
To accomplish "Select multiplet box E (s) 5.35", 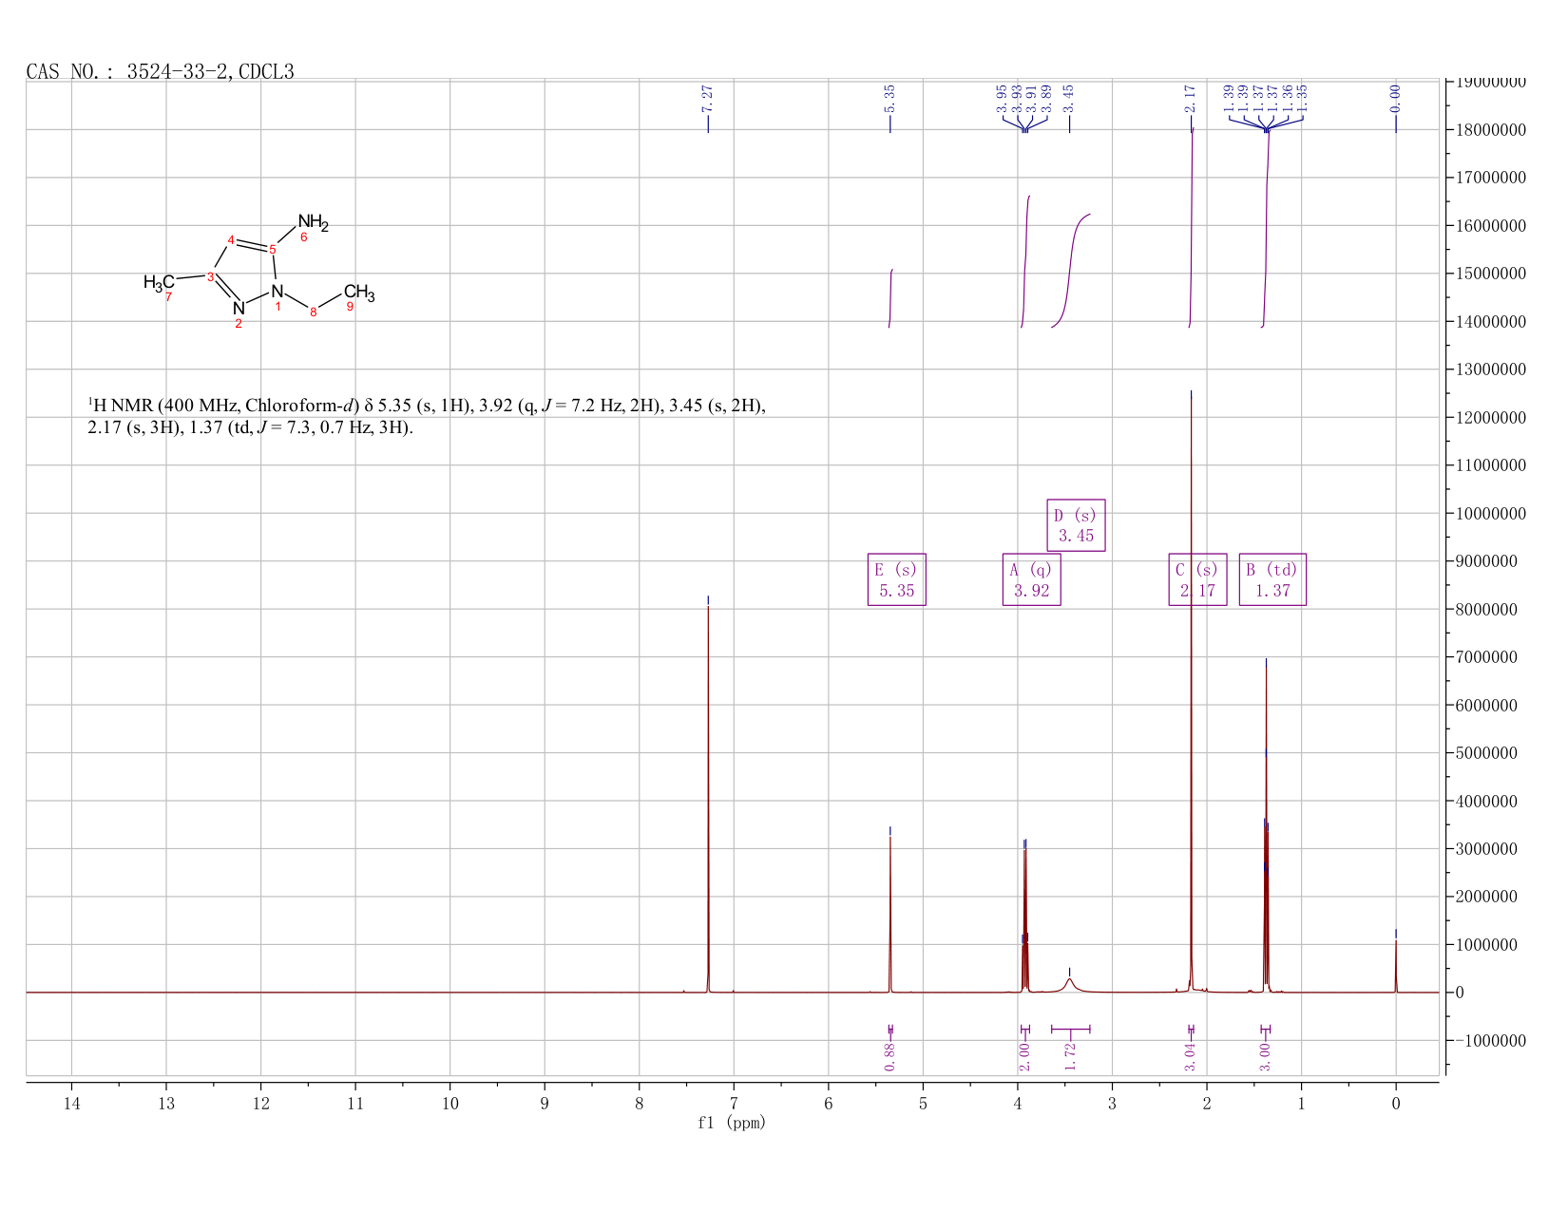I will point(896,579).
